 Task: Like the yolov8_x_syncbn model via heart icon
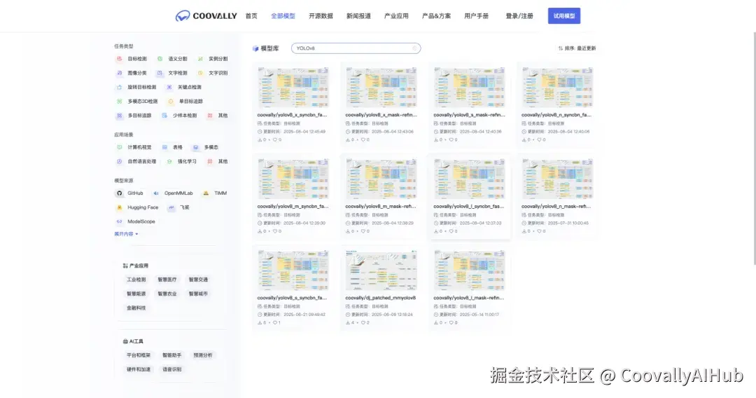click(275, 140)
